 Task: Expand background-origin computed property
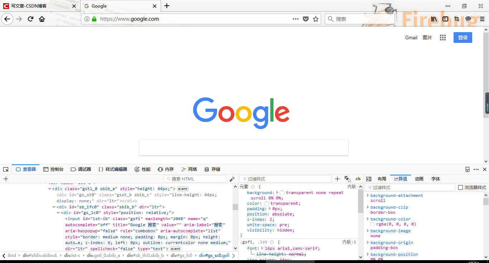[368, 243]
